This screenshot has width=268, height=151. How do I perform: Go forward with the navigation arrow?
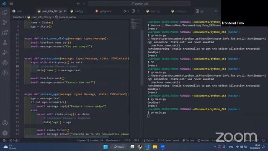pyautogui.click(x=84, y=4)
